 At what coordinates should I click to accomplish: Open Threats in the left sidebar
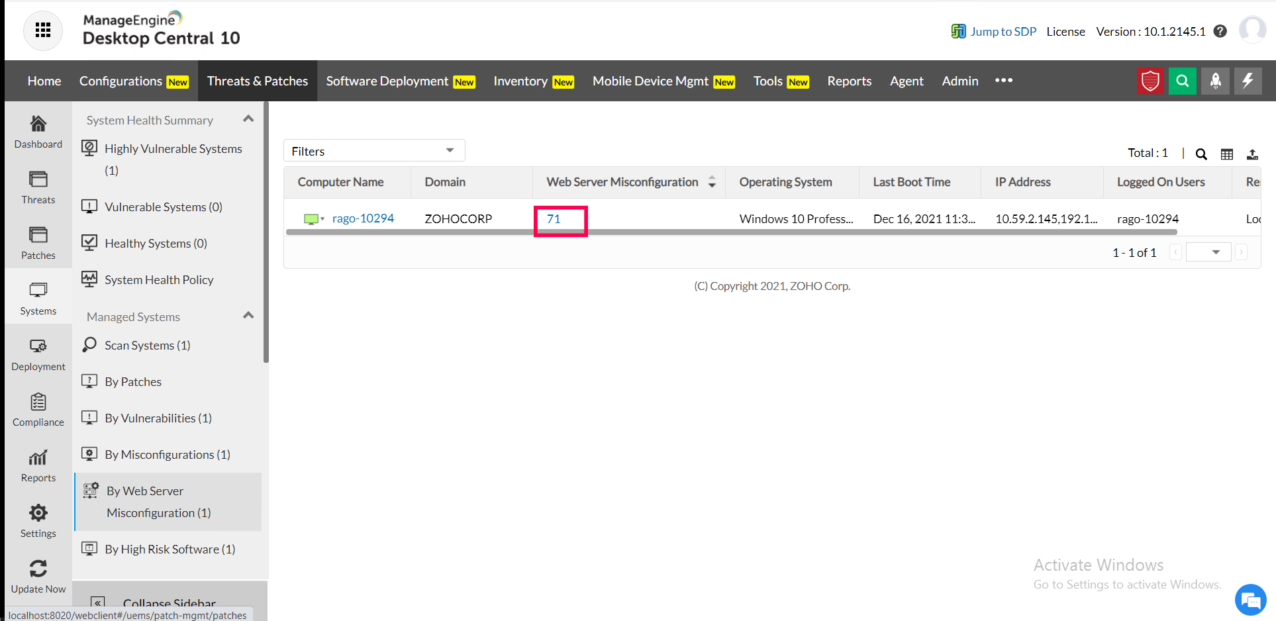pos(38,187)
